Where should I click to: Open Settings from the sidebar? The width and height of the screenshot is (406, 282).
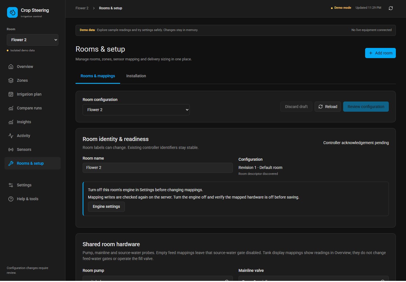point(32,185)
